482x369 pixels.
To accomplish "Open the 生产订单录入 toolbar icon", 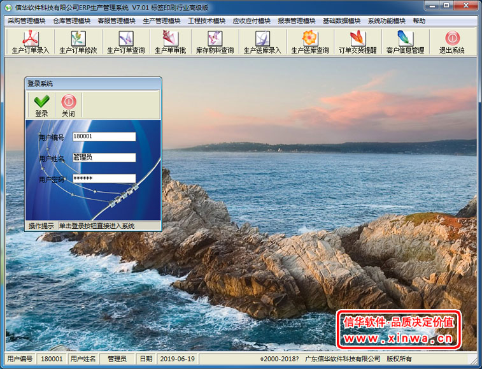I will point(30,42).
